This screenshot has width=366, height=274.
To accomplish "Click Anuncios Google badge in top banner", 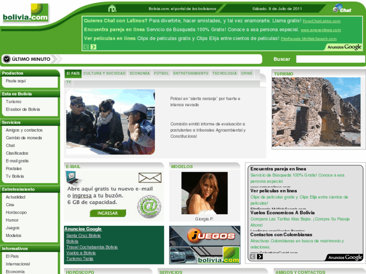I will coord(344,47).
